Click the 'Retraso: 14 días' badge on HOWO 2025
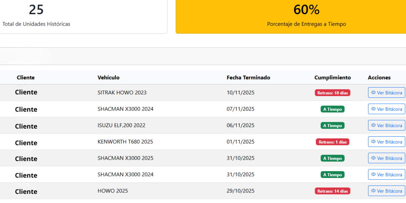The height and width of the screenshot is (203, 406). point(332,190)
